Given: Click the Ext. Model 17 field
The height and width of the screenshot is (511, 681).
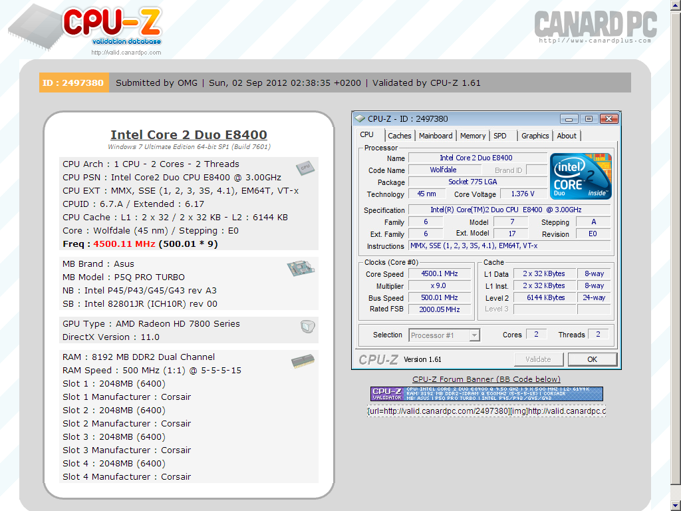Looking at the screenshot, I should (511, 234).
